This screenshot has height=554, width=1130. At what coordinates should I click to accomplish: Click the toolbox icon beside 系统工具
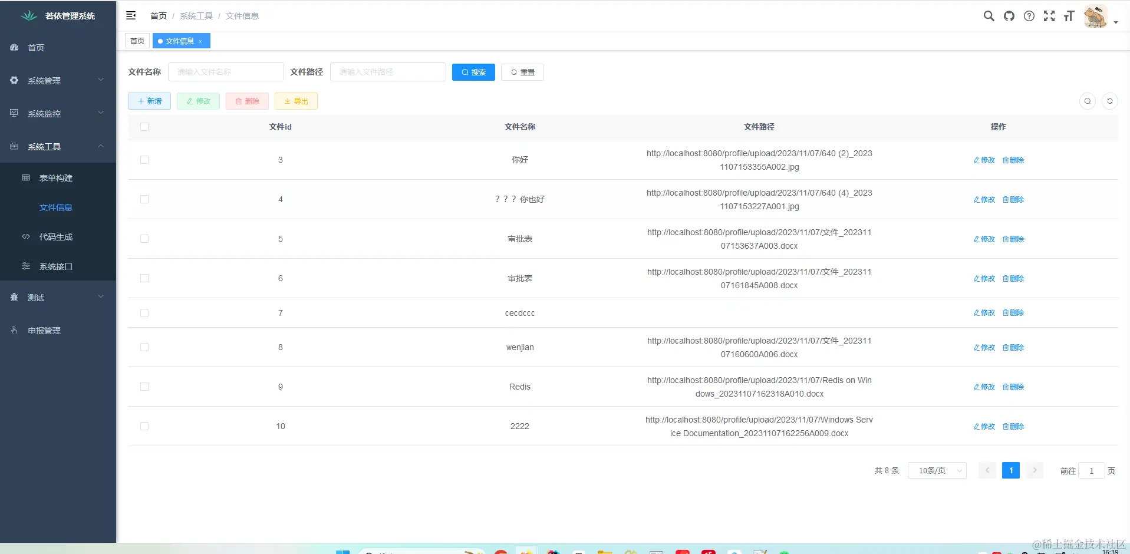click(x=14, y=146)
